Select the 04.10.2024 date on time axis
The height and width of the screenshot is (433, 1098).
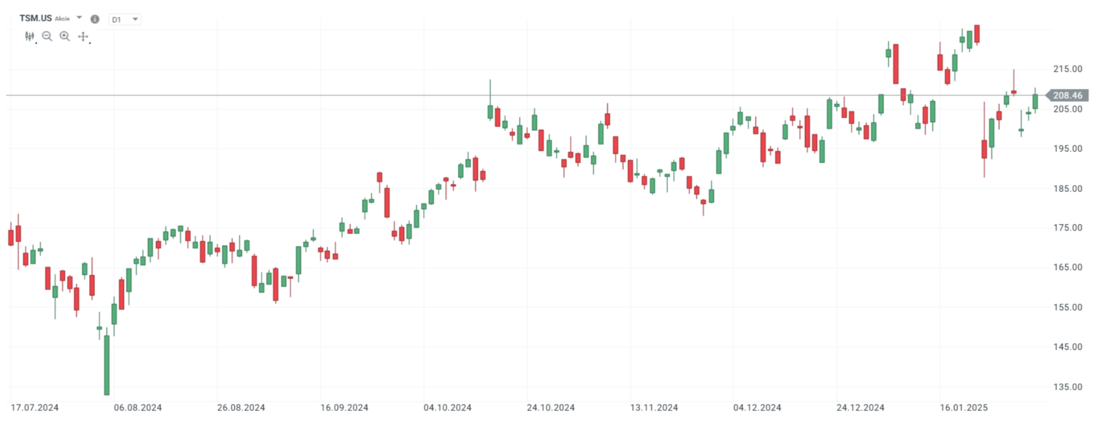[x=447, y=408]
